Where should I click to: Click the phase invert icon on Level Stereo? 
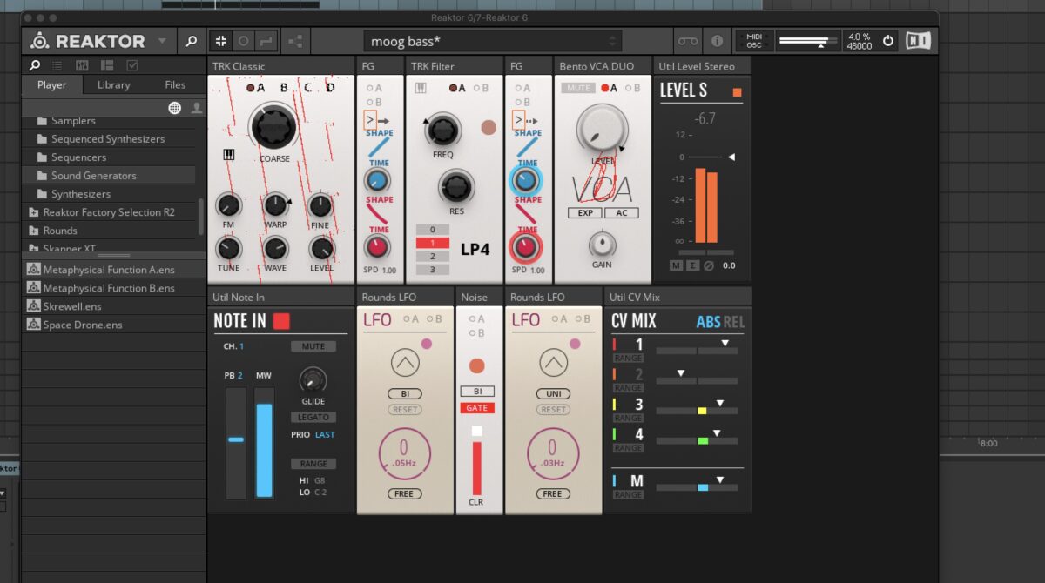(x=709, y=265)
